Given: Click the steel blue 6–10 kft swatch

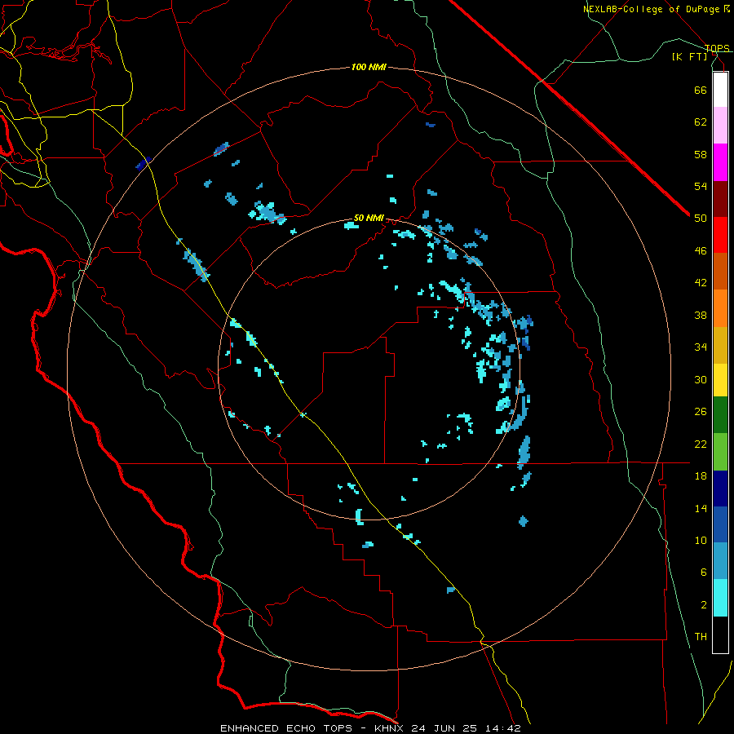Looking at the screenshot, I should pyautogui.click(x=720, y=561).
